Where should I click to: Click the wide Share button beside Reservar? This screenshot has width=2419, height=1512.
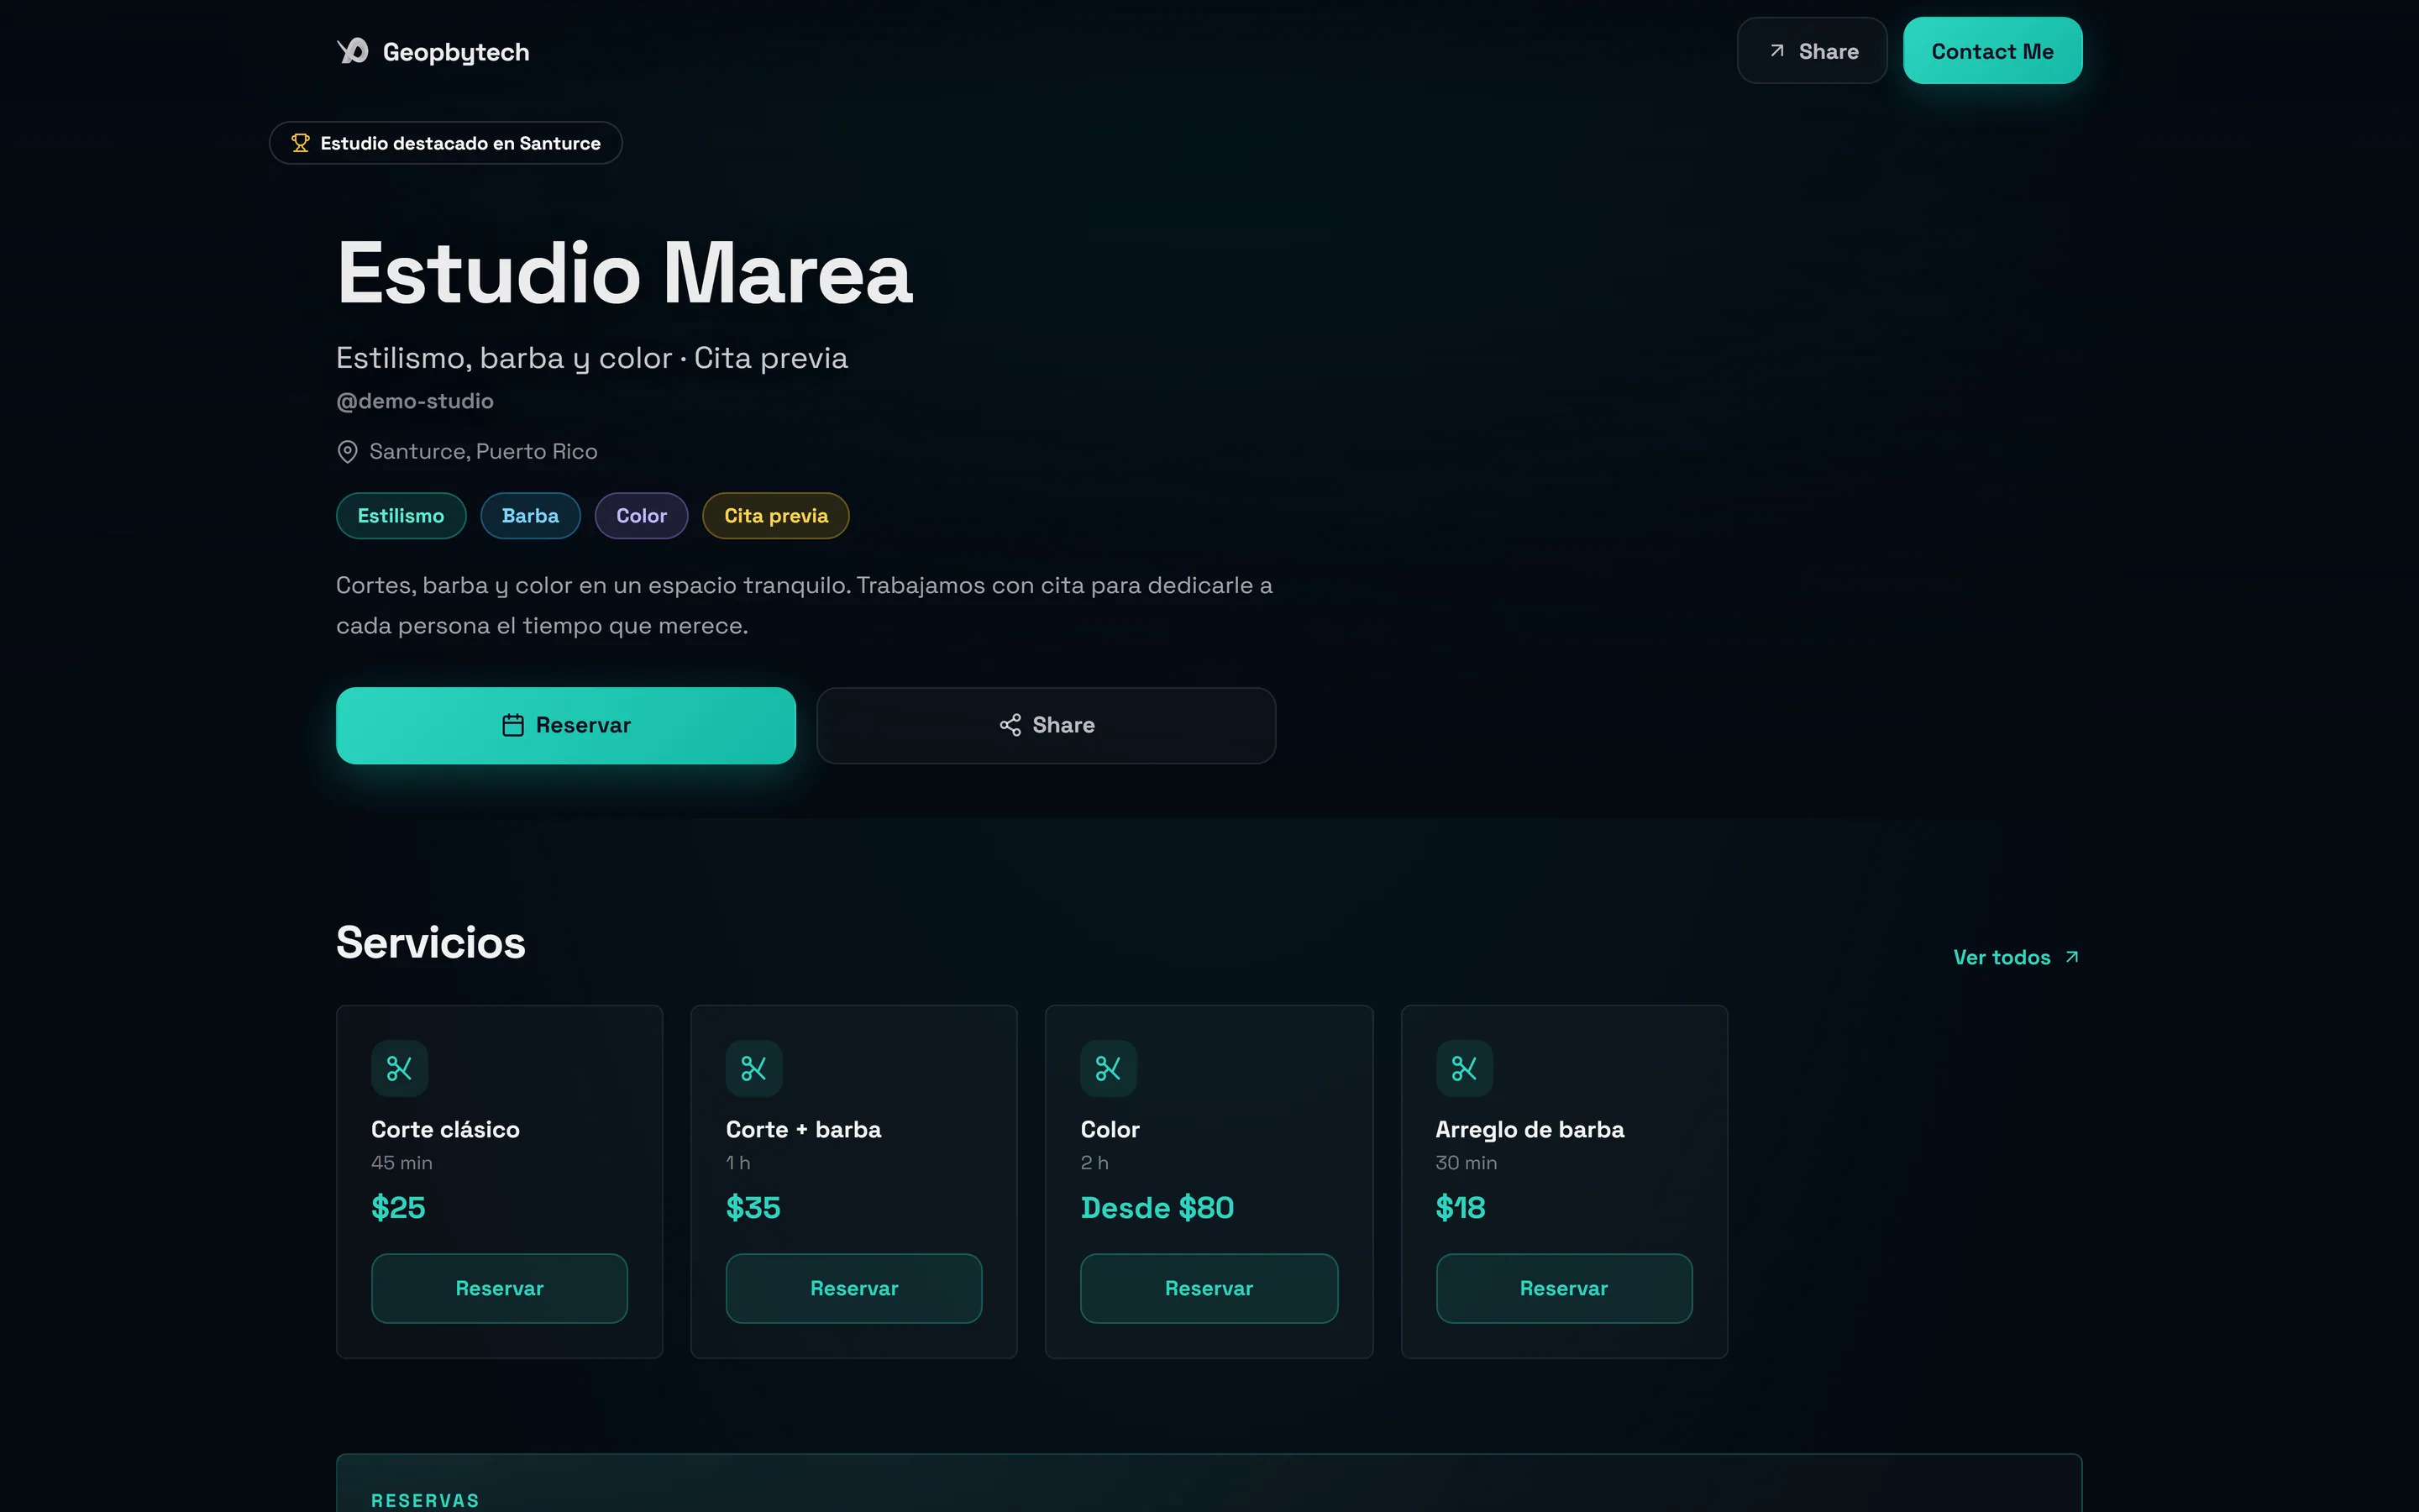[1046, 725]
